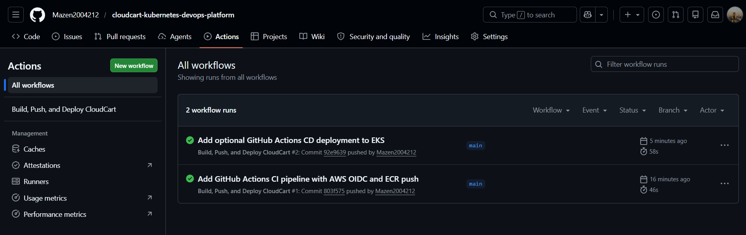Open run Add GitHub Actions CI pipeline

tap(308, 179)
